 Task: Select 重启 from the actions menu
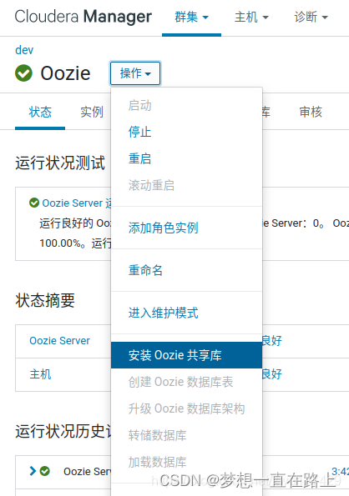[x=186, y=158]
